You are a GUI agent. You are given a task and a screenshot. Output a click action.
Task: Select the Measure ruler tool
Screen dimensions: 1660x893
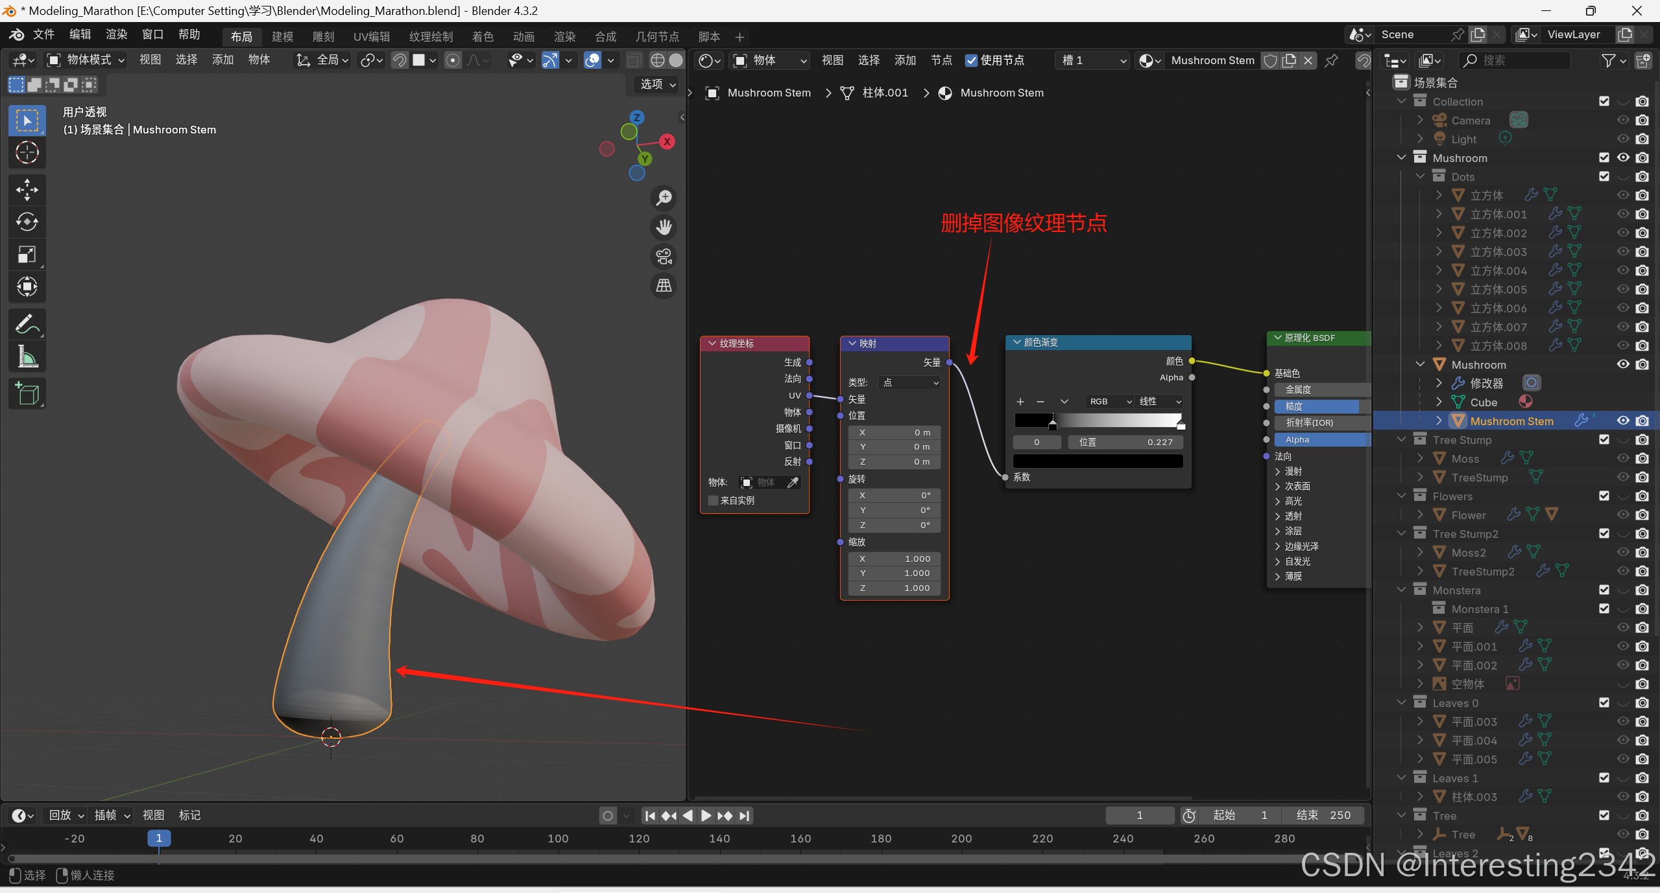tap(27, 356)
